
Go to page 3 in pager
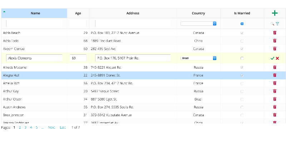[25, 127]
